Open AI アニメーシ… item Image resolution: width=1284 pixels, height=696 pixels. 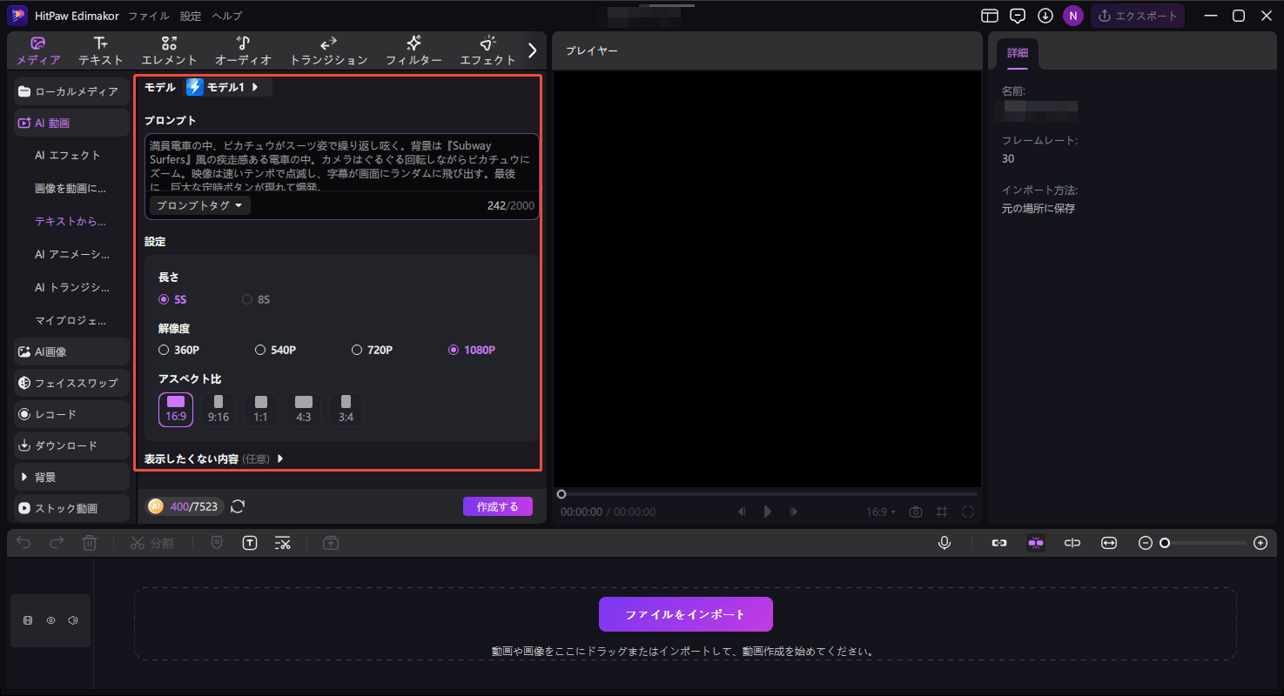tap(72, 254)
